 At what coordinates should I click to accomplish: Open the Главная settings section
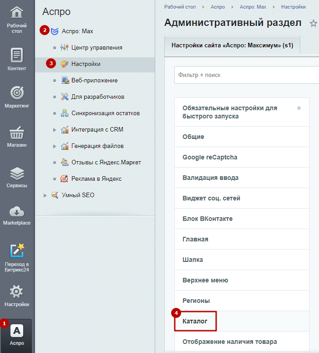pos(242,239)
